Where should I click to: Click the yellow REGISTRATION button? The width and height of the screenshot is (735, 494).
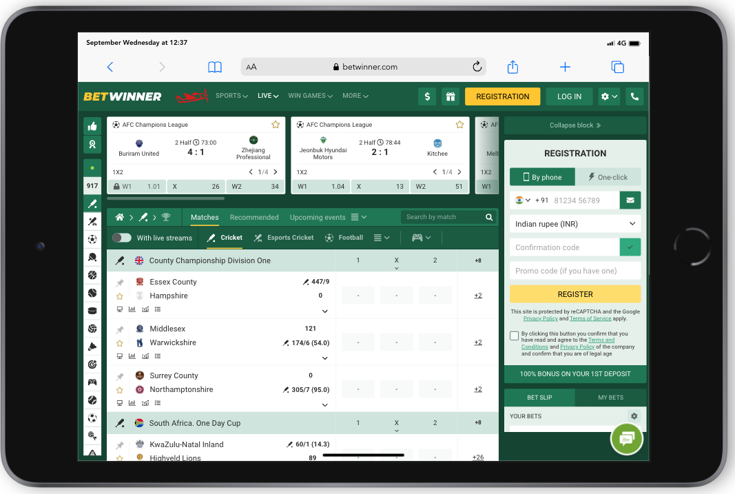coord(502,96)
